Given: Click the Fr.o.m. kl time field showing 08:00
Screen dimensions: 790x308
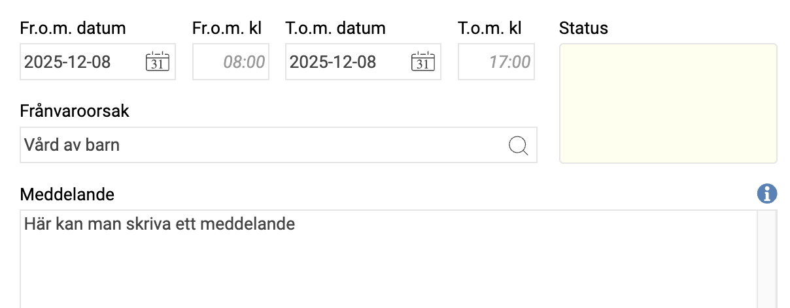Looking at the screenshot, I should point(231,62).
